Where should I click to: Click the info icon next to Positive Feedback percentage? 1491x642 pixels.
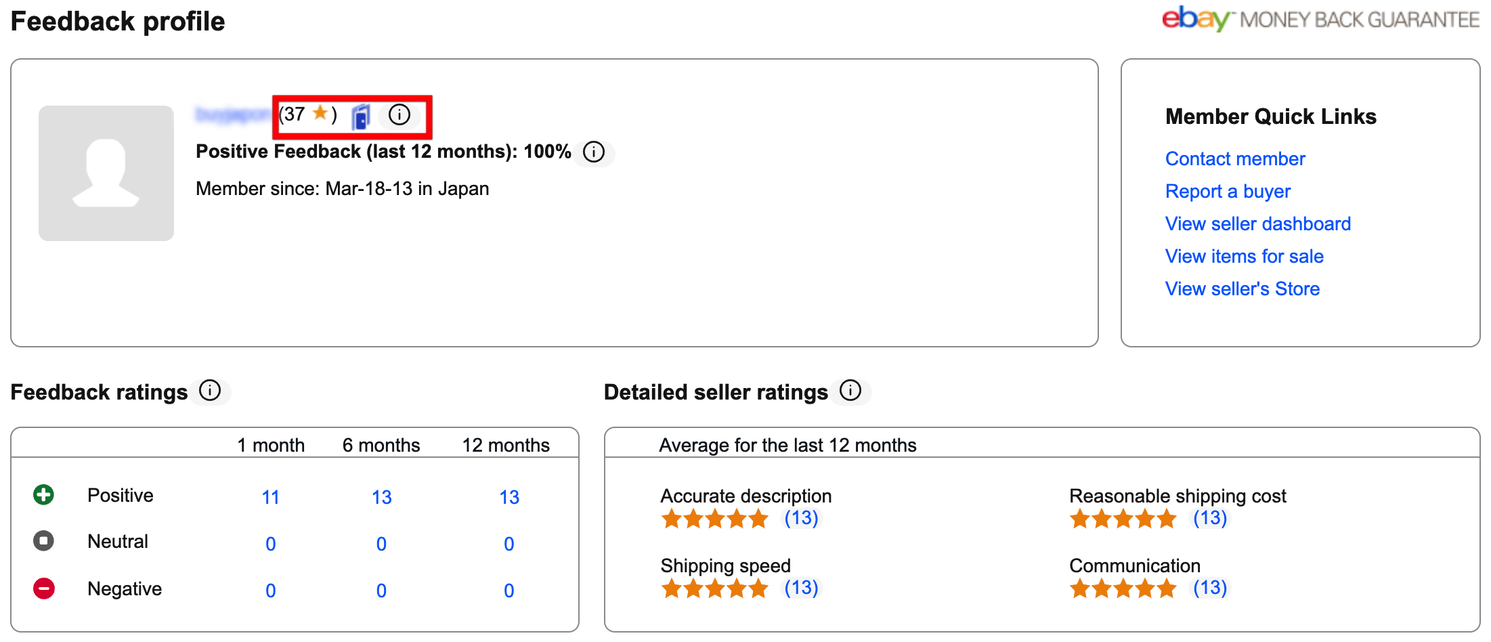click(x=594, y=152)
